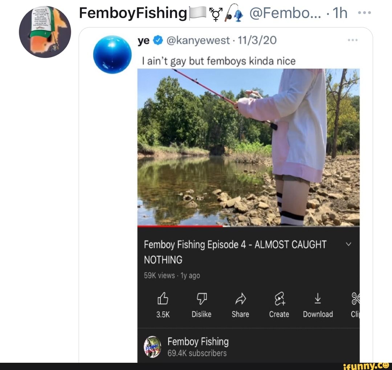Select the Create Shorts icon

279,299
